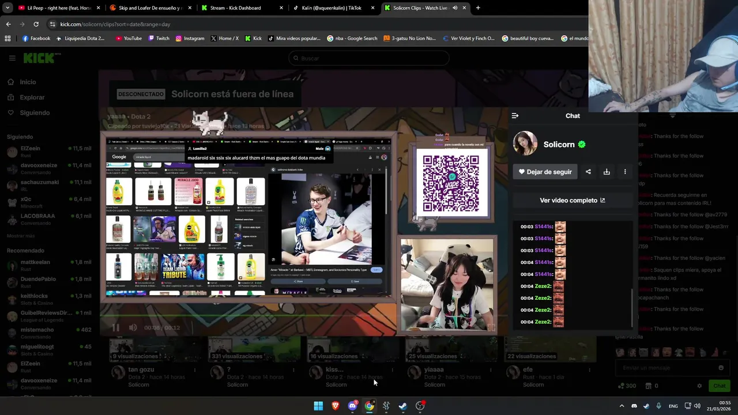Image resolution: width=738 pixels, height=415 pixels.
Task: Open chat settings gear
Action: pos(699,386)
